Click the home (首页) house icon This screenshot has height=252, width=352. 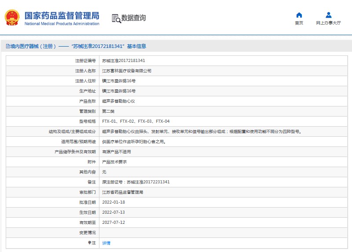299,15
